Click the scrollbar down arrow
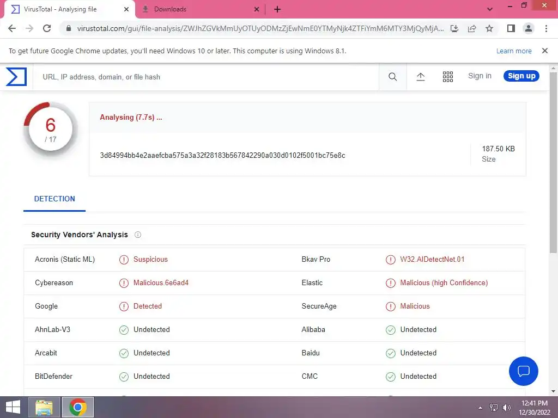Viewport: 558px width, 418px height. [x=554, y=391]
